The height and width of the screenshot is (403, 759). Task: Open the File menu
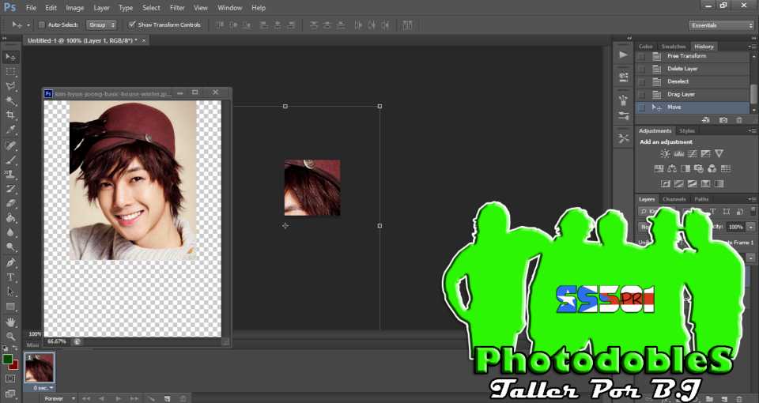point(31,8)
